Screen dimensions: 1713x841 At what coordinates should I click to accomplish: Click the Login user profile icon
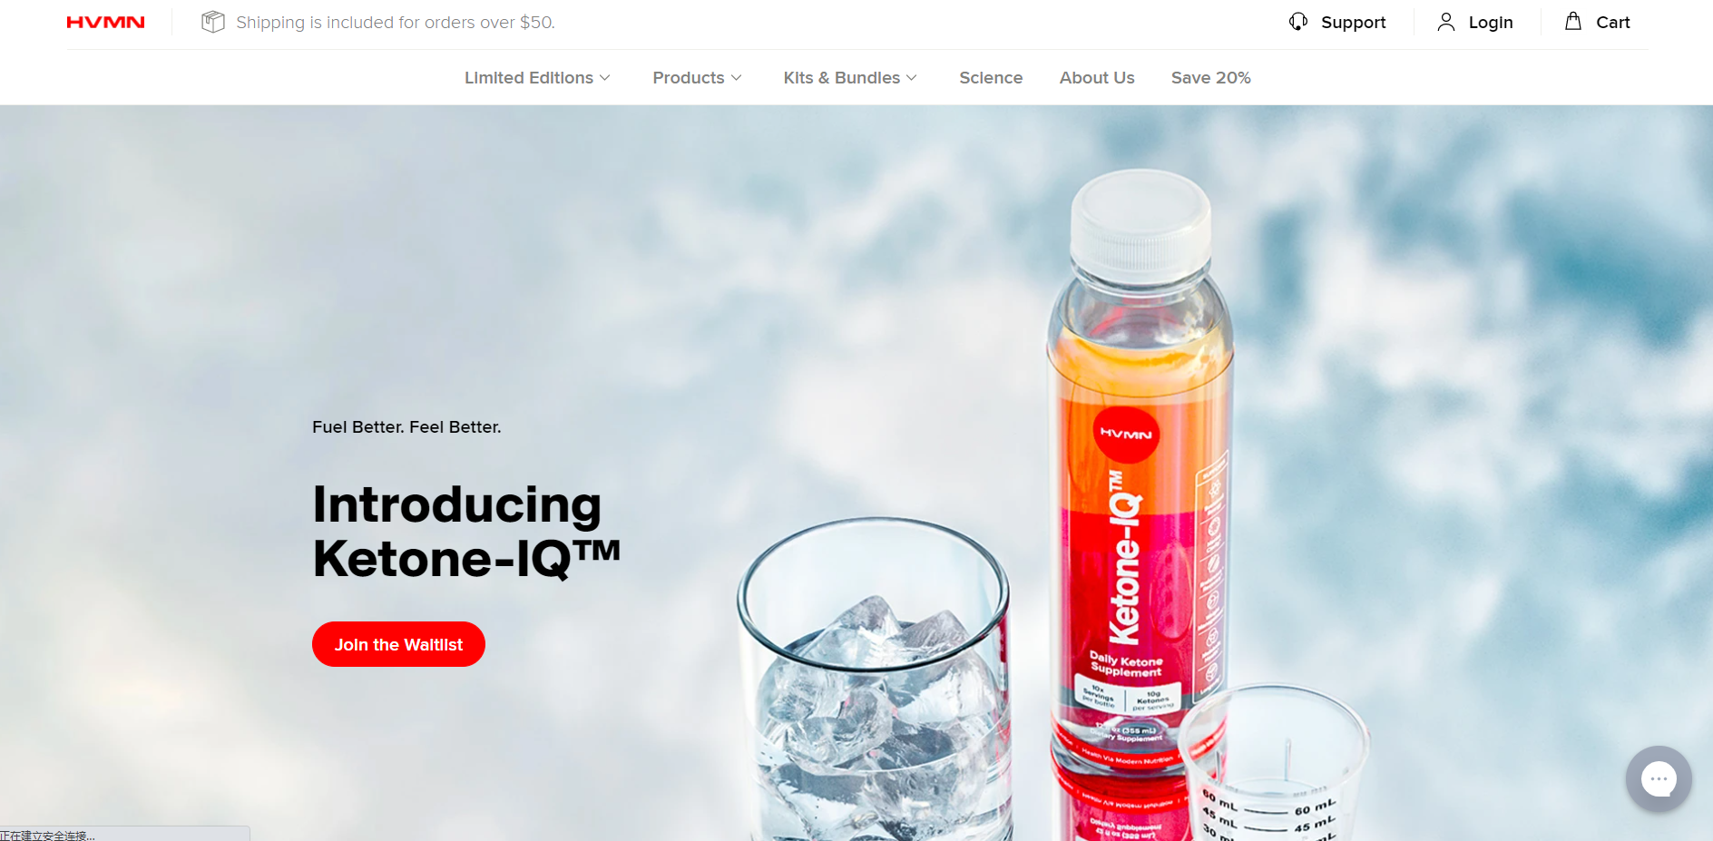click(1446, 22)
